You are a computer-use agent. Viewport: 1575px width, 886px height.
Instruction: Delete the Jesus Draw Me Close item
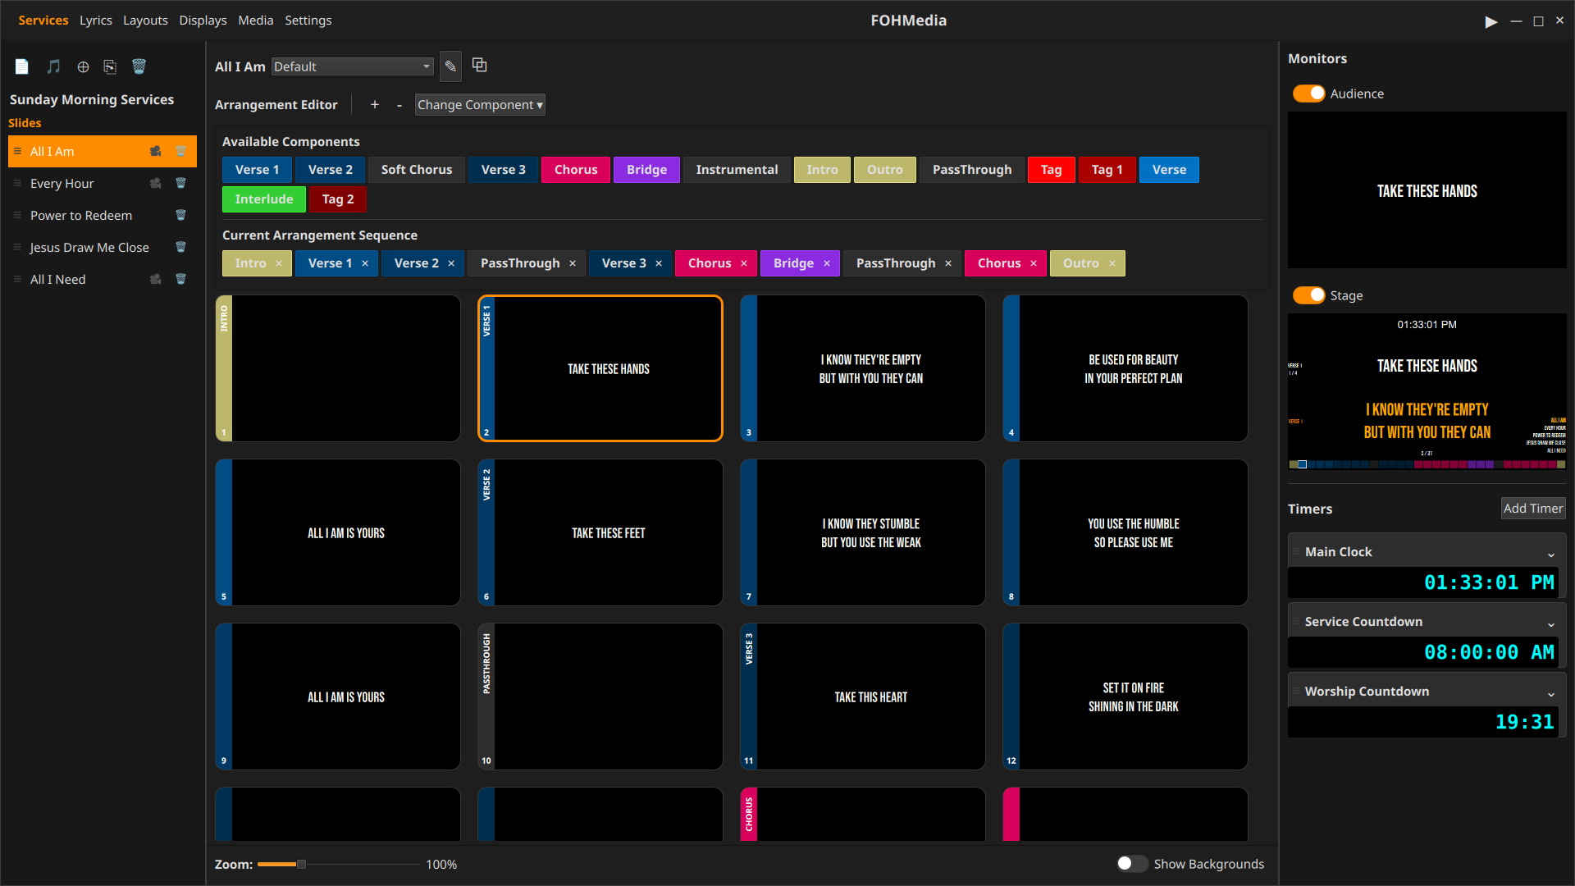(x=180, y=247)
